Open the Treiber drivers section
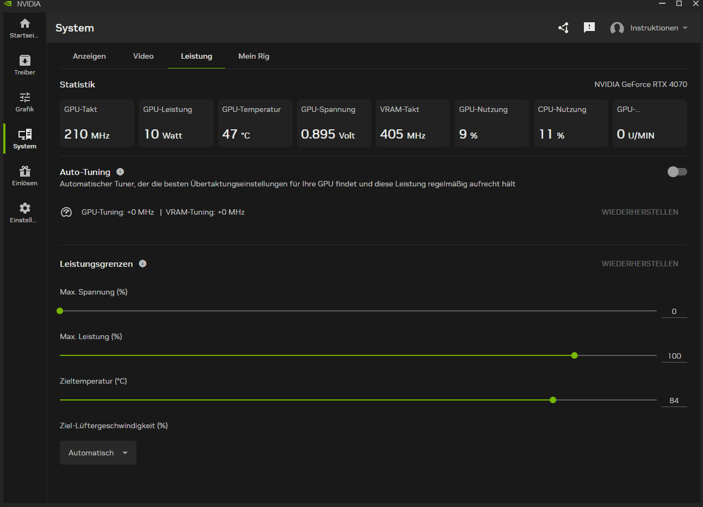The image size is (703, 507). pos(24,61)
